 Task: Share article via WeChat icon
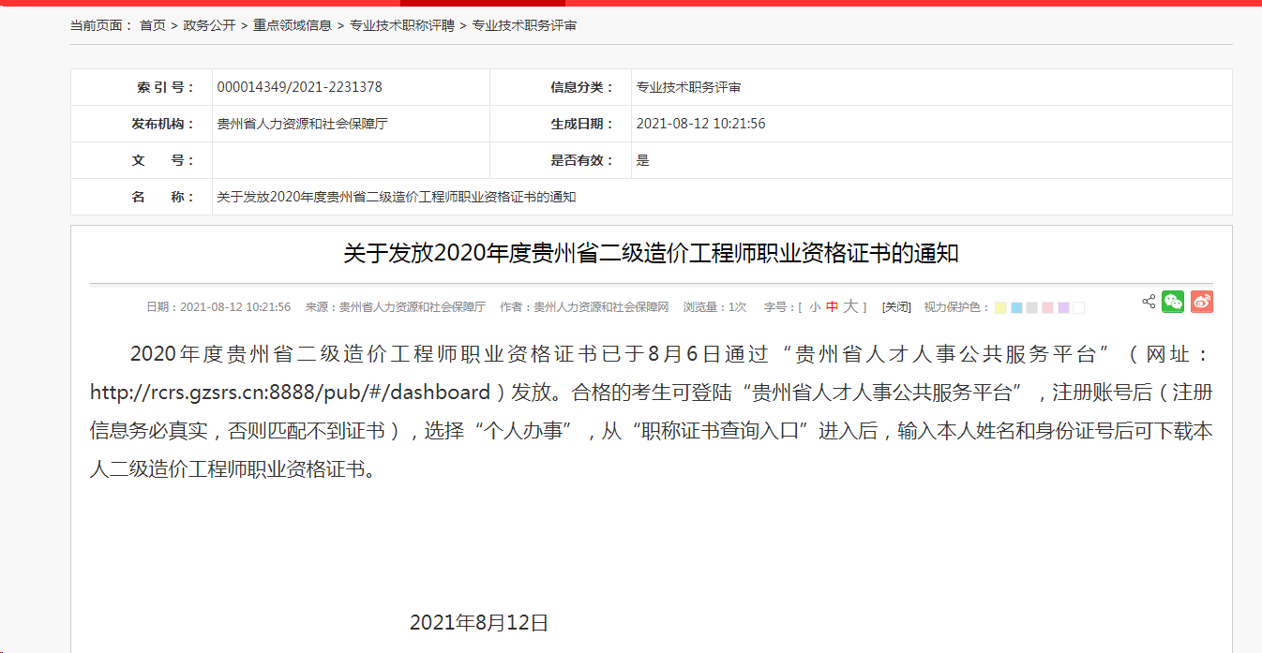(1173, 302)
